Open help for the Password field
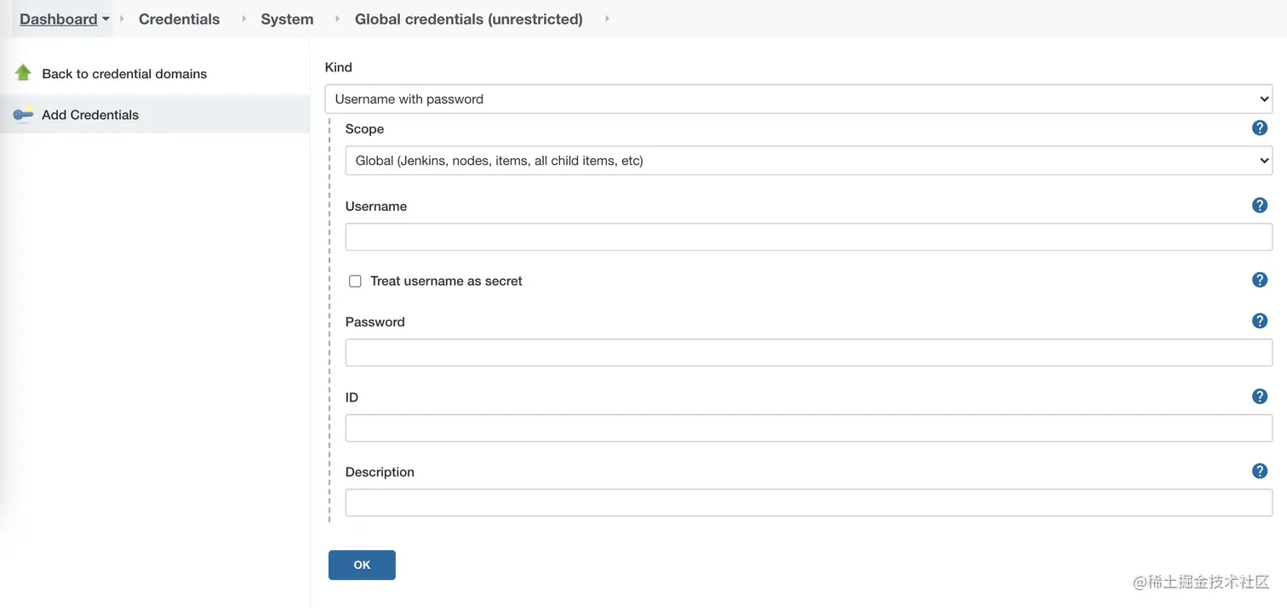 [1260, 321]
